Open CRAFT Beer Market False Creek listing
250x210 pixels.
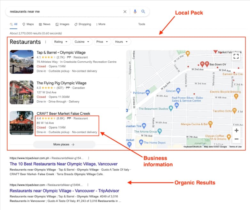pyautogui.click(x=63, y=113)
